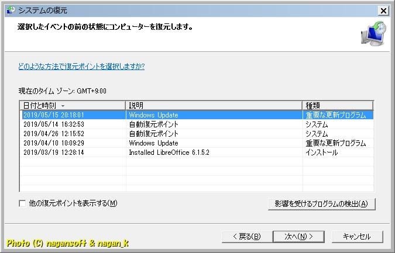This screenshot has width=395, height=253.
Task: Close the System Restore dialog
Action: [383, 11]
